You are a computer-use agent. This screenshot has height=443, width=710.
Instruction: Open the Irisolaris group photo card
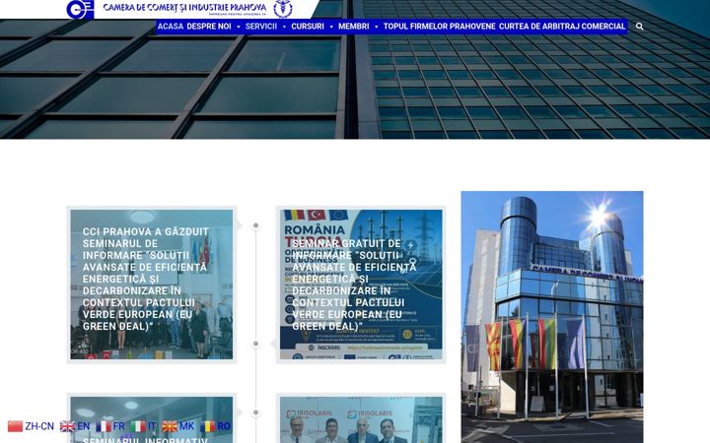point(361,420)
